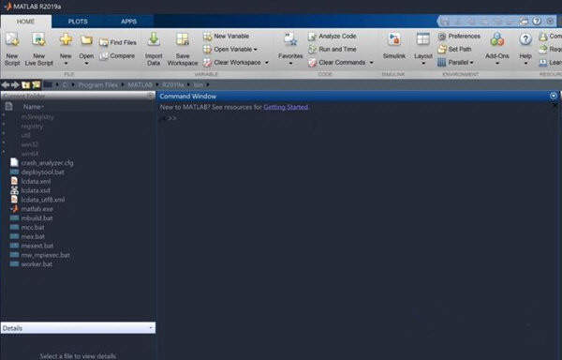Click the Compare tool

click(117, 56)
